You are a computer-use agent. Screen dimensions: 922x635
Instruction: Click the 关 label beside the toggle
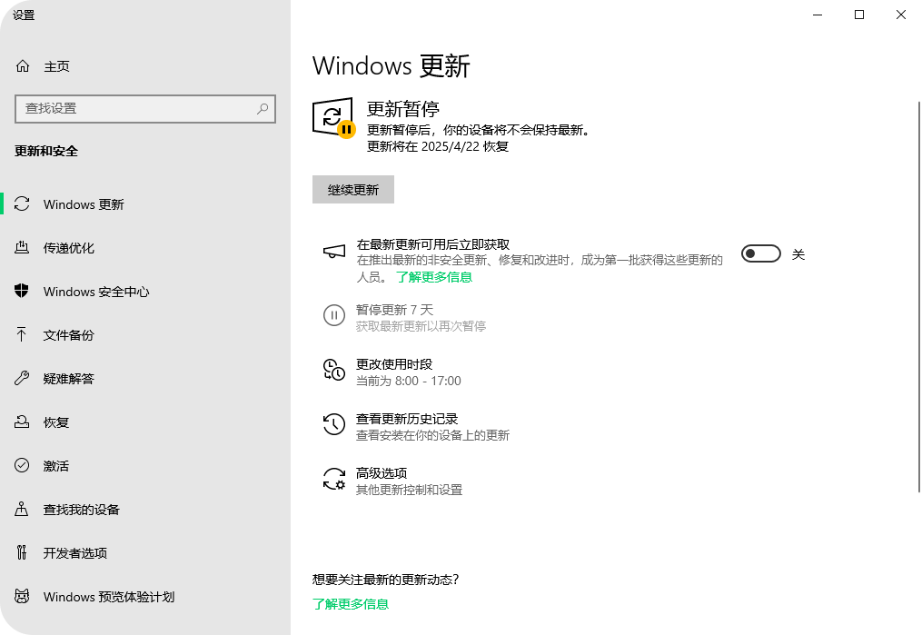point(798,254)
